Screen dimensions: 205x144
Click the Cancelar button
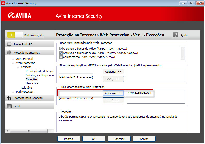pyautogui.click(x=119, y=139)
